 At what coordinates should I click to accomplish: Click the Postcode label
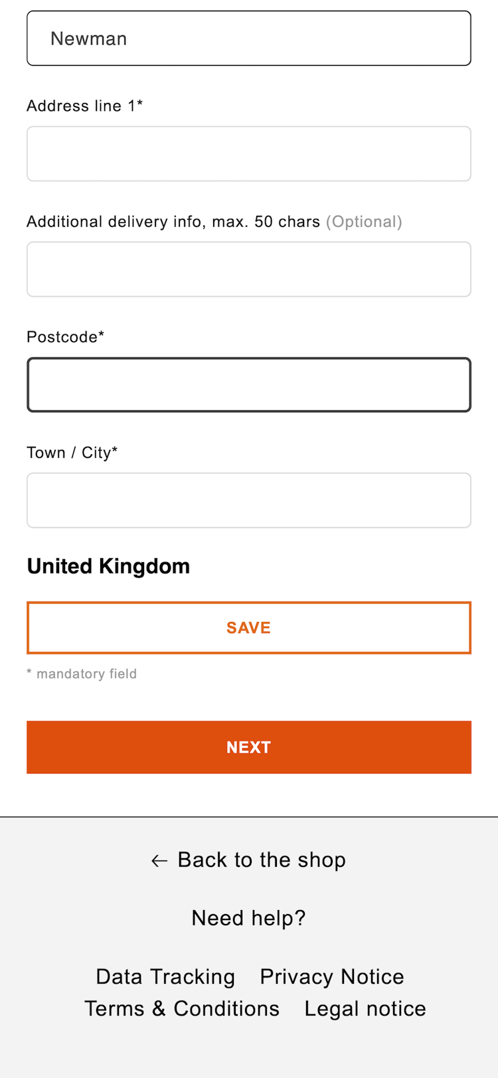tap(65, 337)
